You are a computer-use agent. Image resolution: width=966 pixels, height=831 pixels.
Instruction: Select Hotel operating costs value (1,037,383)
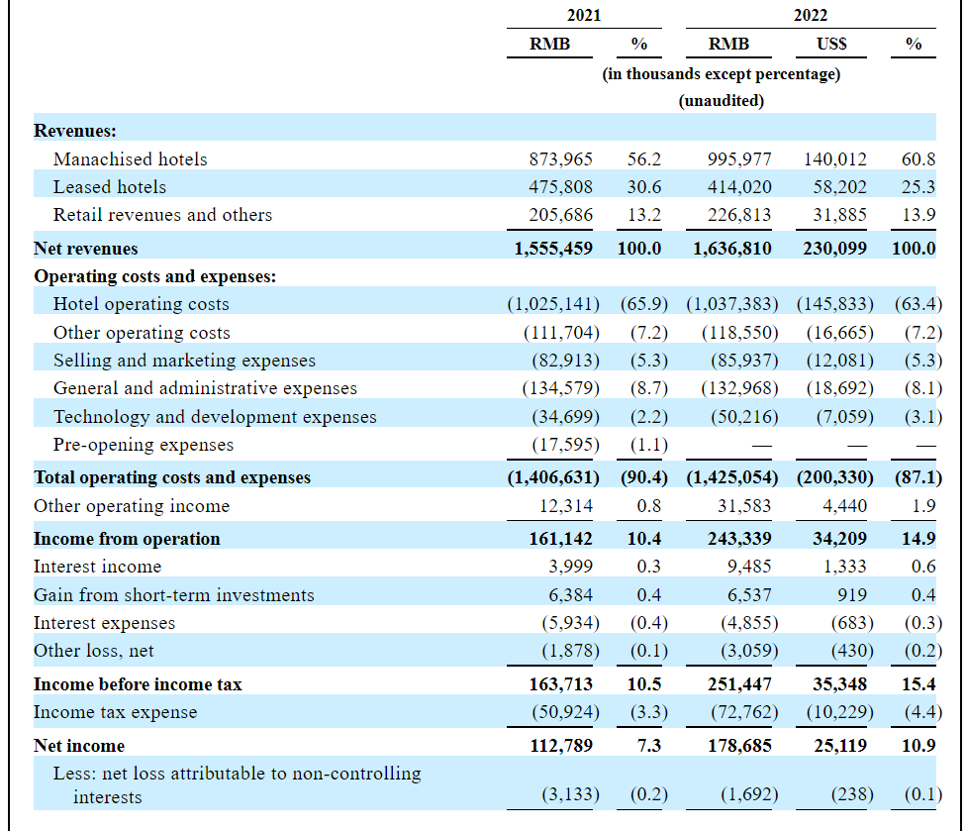pos(731,304)
